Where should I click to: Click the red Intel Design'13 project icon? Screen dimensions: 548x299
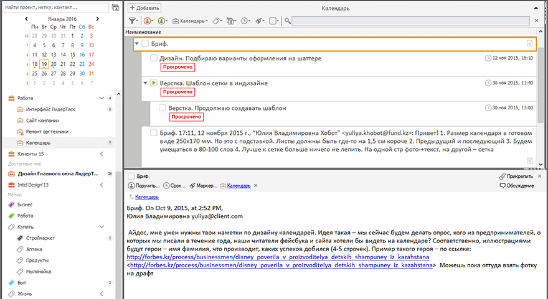pos(11,185)
